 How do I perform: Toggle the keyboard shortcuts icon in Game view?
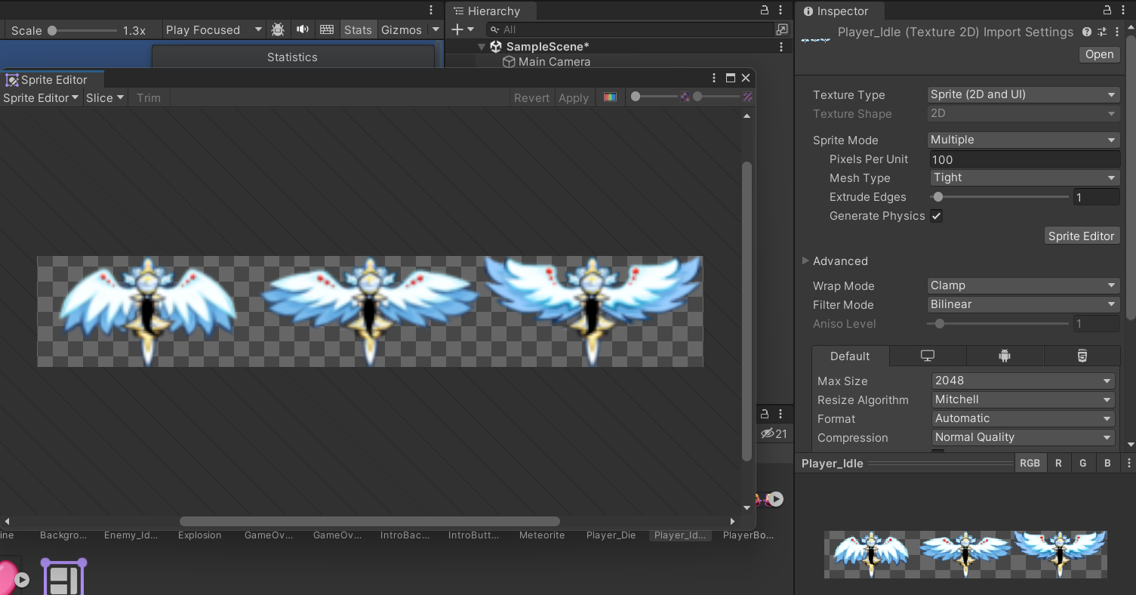[327, 29]
